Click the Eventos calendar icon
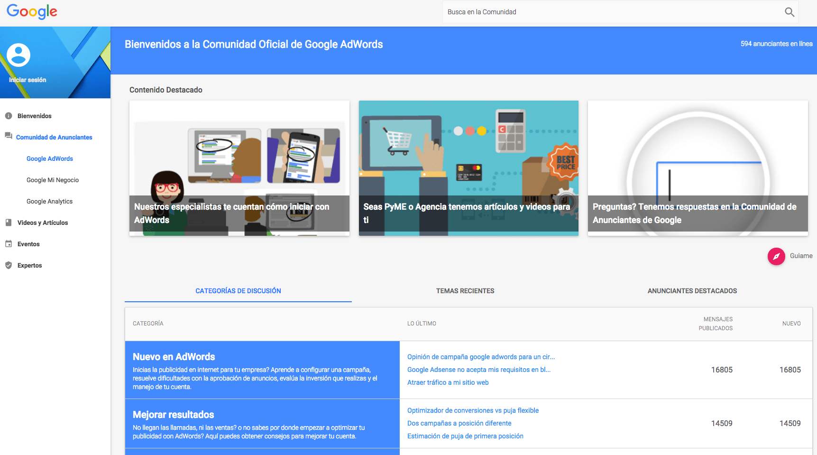Image resolution: width=817 pixels, height=455 pixels. click(9, 244)
